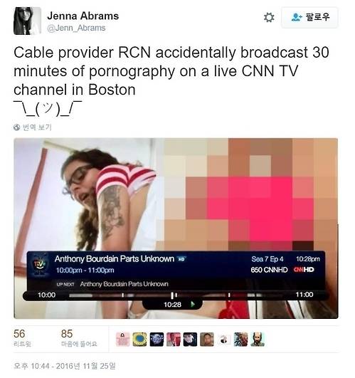This screenshot has width=355, height=378.
Task: Open the bald bearded man avatar
Action: [258, 340]
